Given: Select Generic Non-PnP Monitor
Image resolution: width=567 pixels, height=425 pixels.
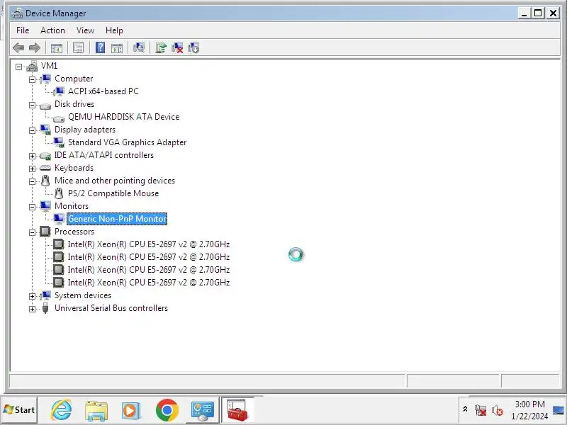Looking at the screenshot, I should [117, 219].
